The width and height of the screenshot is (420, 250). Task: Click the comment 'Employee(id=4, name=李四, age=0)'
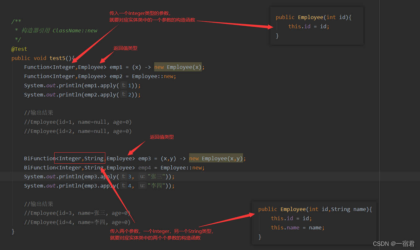77,222
